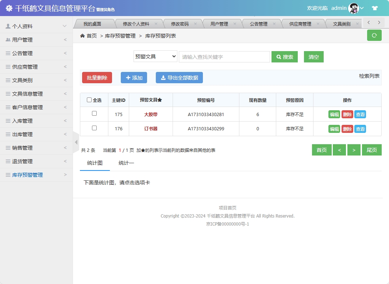
Task: Check the row checkbox for 订书器
Action: pyautogui.click(x=94, y=128)
